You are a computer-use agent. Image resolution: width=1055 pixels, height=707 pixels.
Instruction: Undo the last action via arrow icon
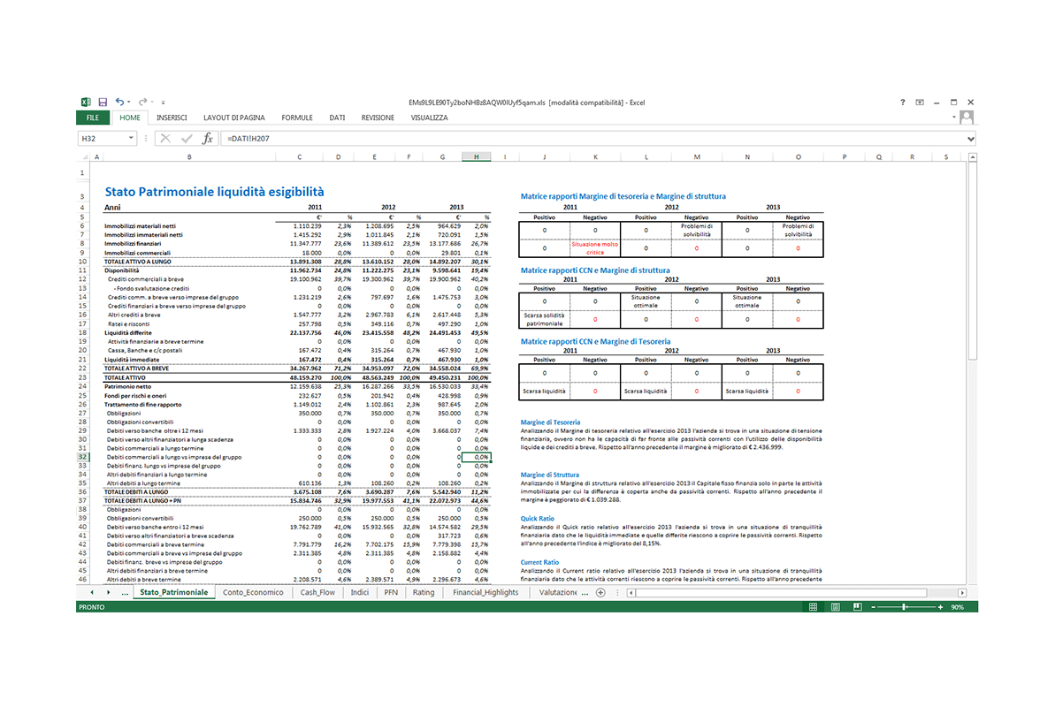coord(119,103)
